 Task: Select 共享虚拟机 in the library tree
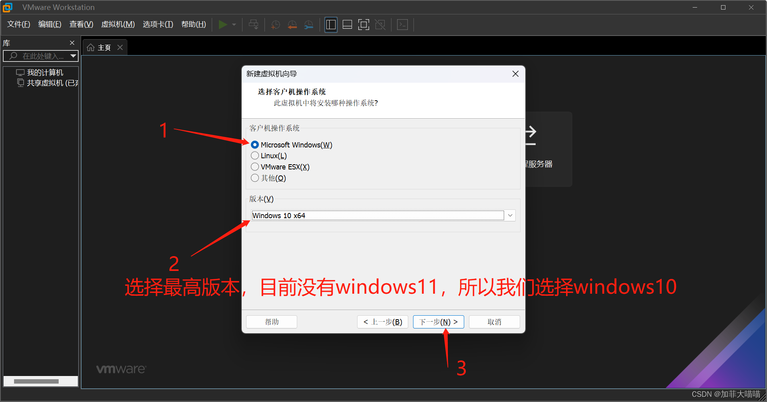pyautogui.click(x=48, y=83)
